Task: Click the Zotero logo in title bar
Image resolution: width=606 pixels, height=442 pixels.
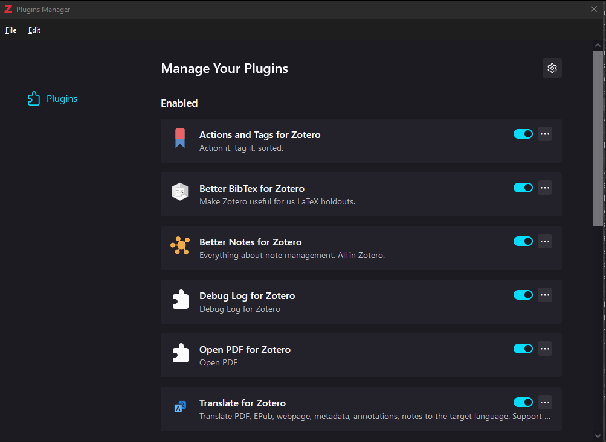Action: point(8,9)
